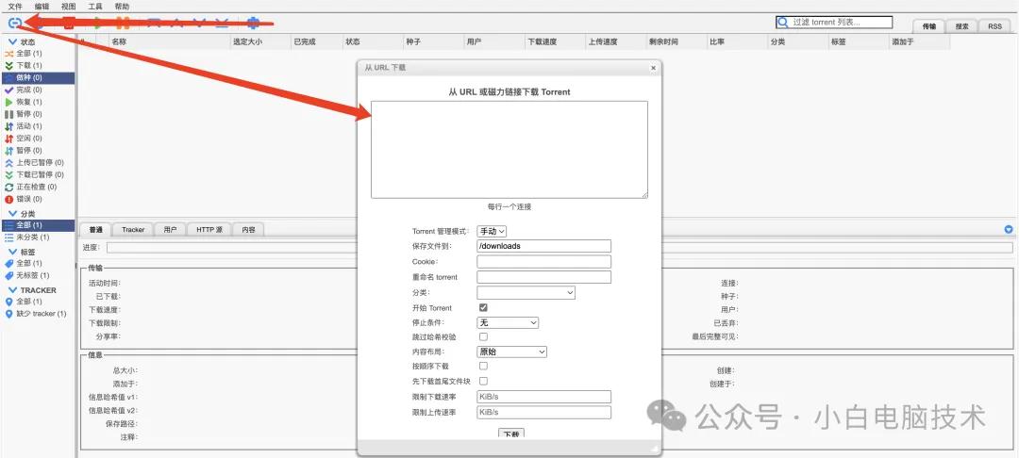Filter by the red 错误 (0) status
This screenshot has height=458, width=1019.
pos(28,199)
